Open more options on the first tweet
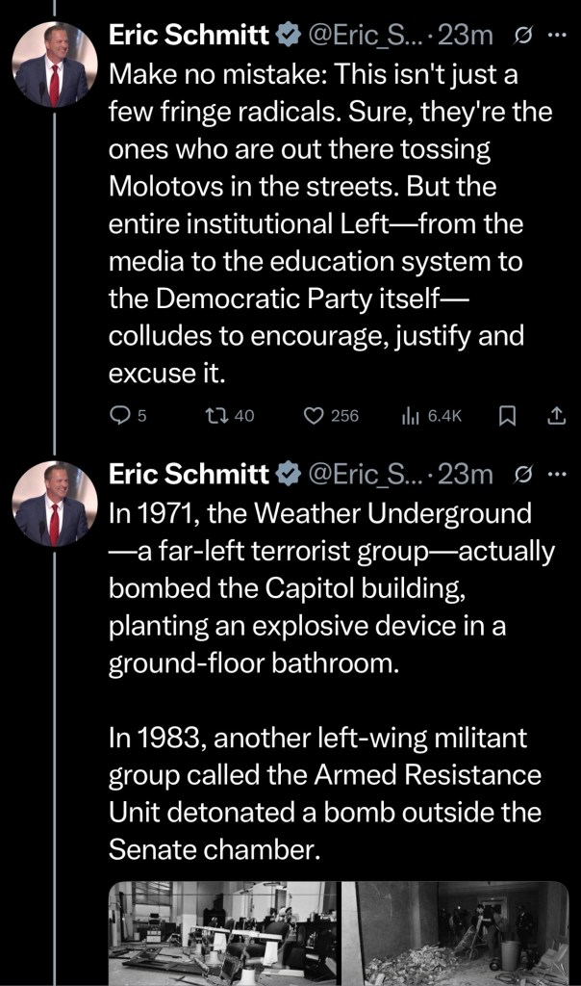 (557, 37)
